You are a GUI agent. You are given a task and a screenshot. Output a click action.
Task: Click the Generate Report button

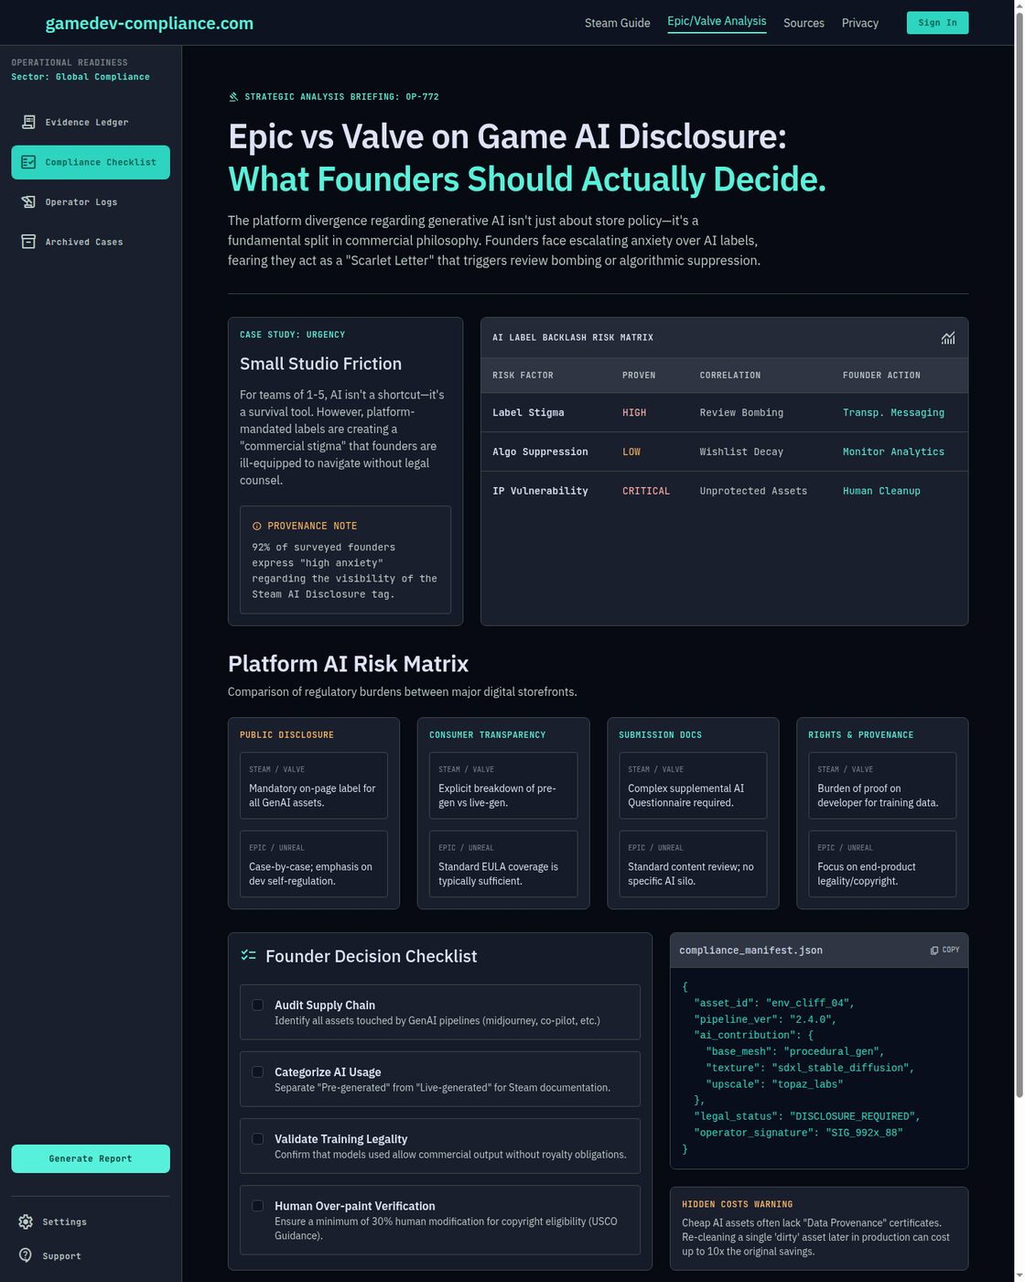point(91,1158)
